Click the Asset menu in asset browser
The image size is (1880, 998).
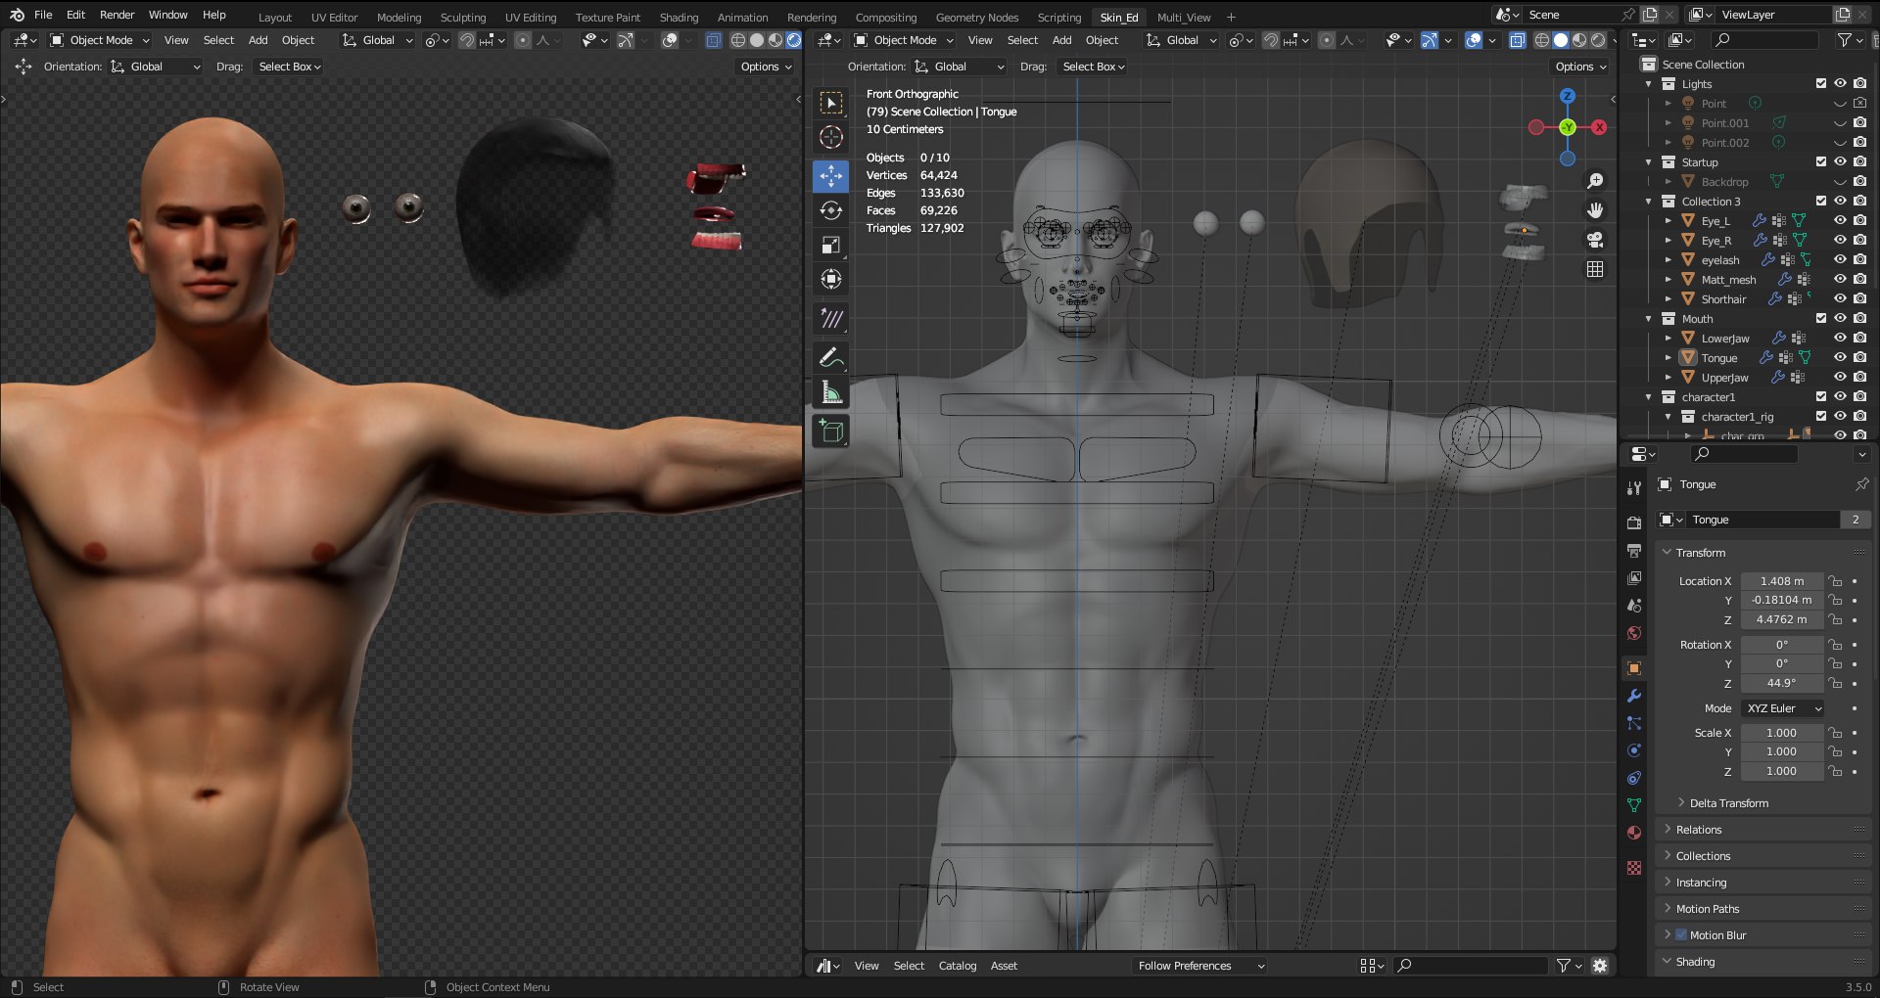tap(1004, 966)
